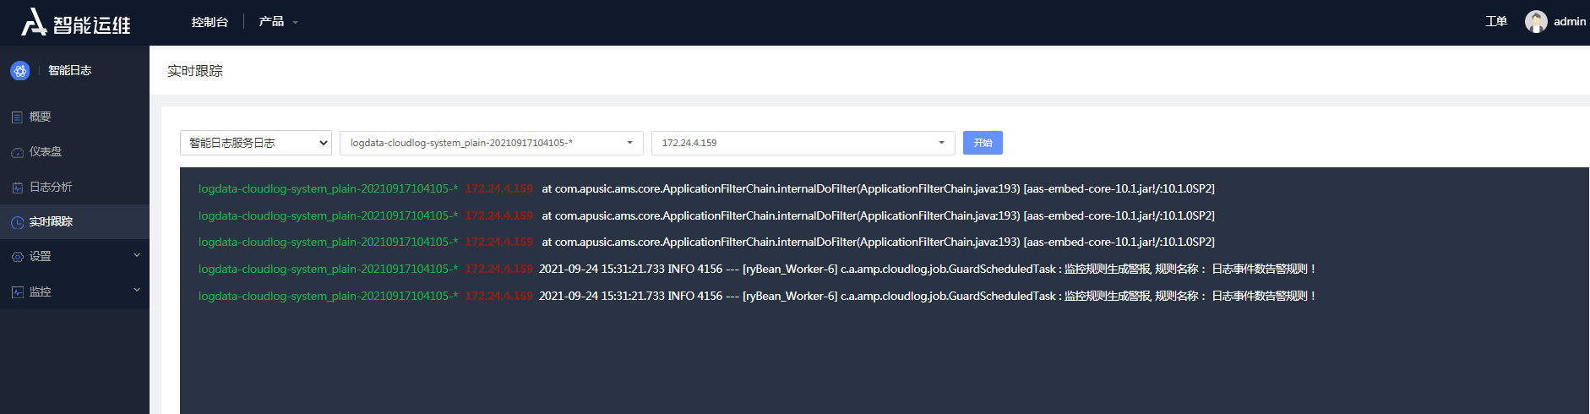Screen dimensions: 1590x414
Task: Open the 产品 dropdown menu
Action: pyautogui.click(x=278, y=22)
